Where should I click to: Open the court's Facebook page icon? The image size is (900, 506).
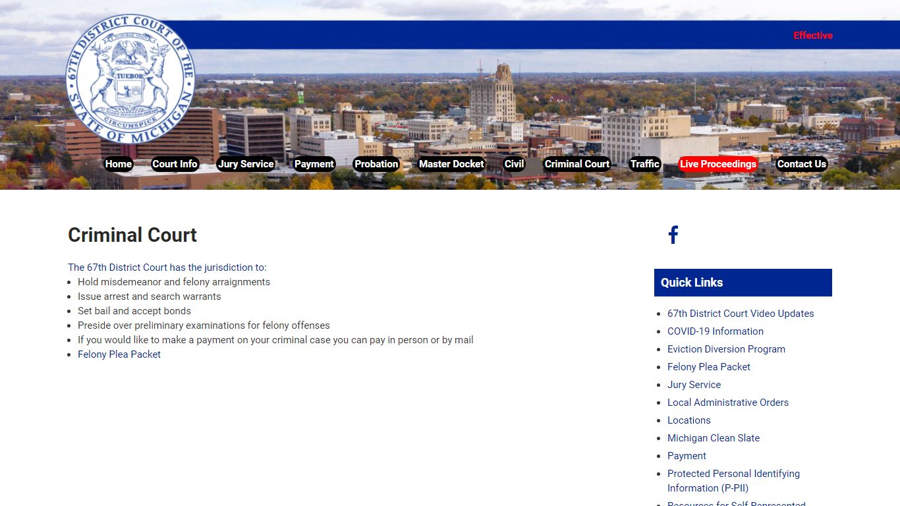click(x=673, y=235)
